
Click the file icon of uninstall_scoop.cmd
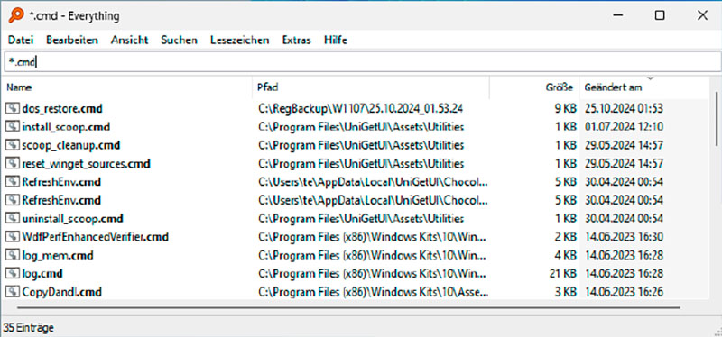(12, 218)
